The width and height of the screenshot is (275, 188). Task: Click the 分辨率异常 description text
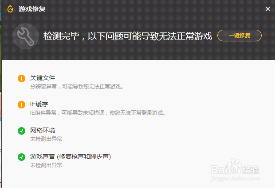coord(77,87)
